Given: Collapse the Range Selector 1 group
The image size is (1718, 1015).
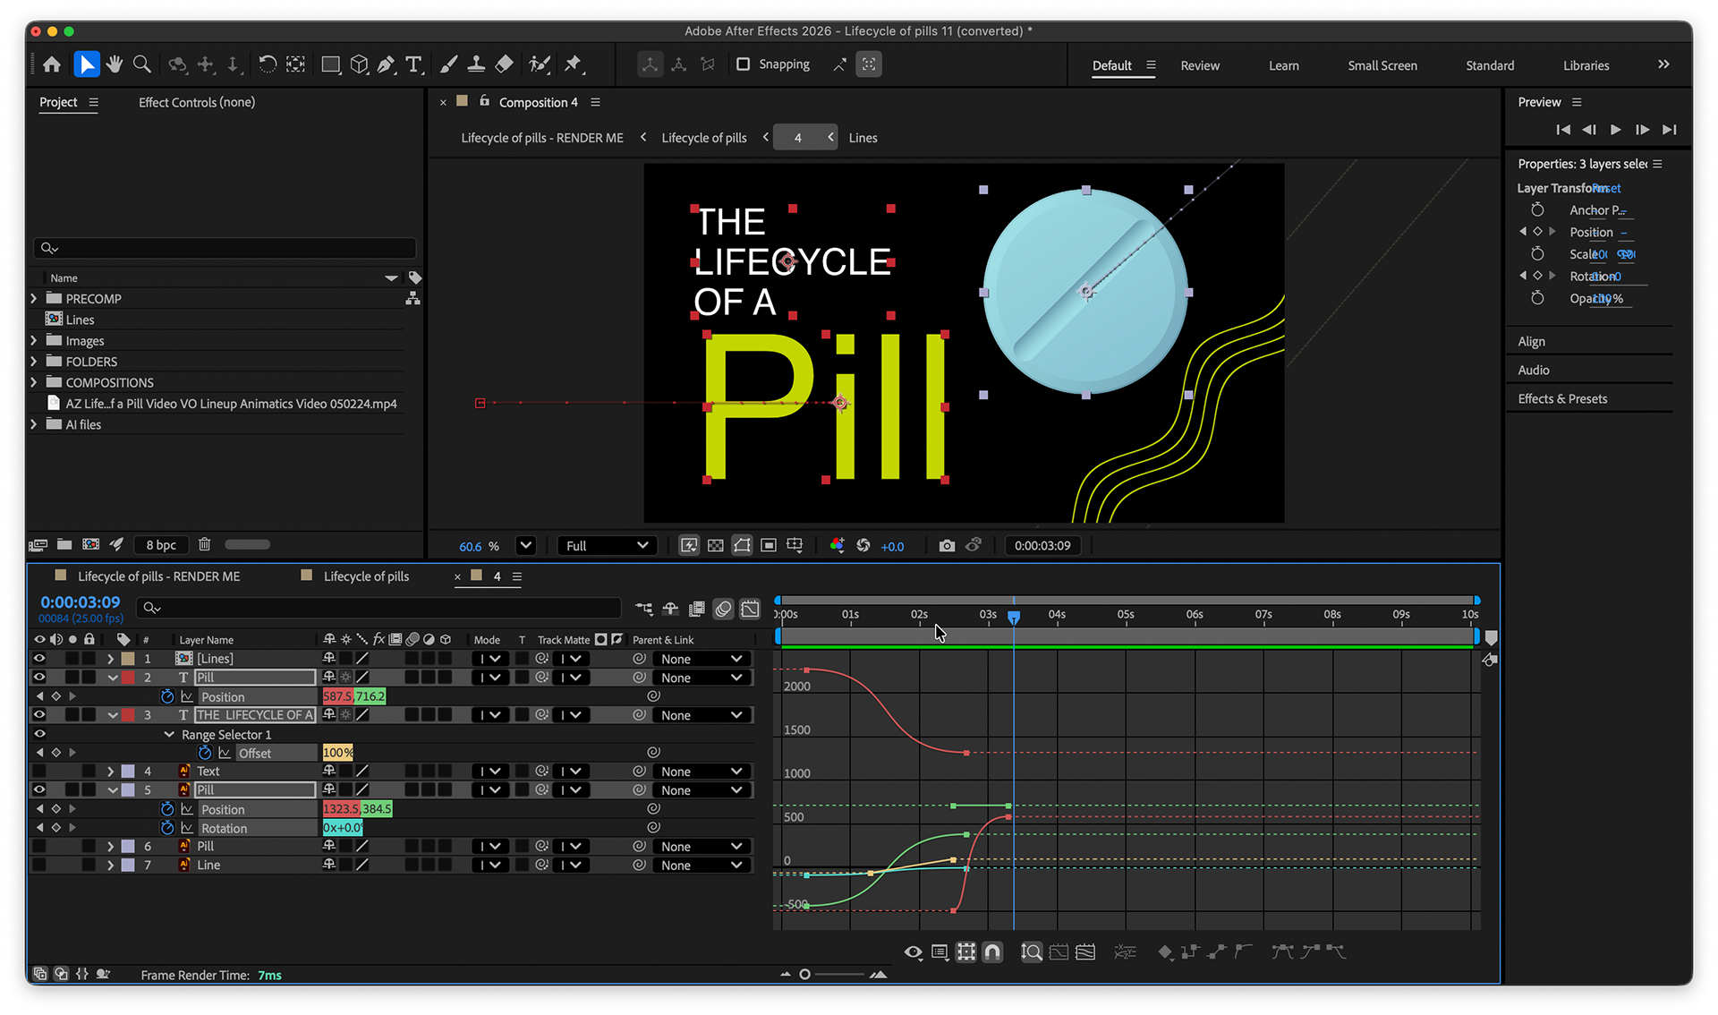Looking at the screenshot, I should (169, 734).
